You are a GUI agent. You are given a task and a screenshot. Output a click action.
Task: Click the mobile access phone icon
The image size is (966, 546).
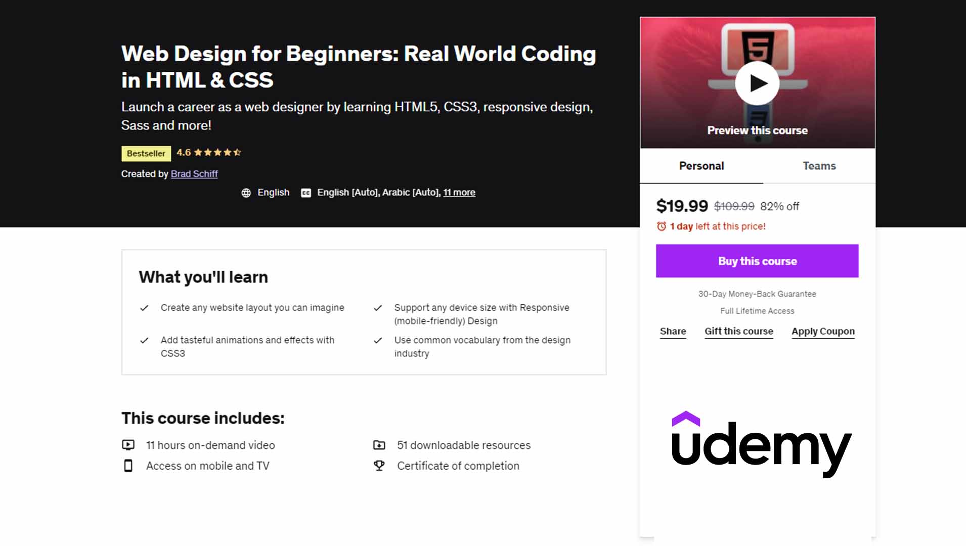(x=129, y=465)
